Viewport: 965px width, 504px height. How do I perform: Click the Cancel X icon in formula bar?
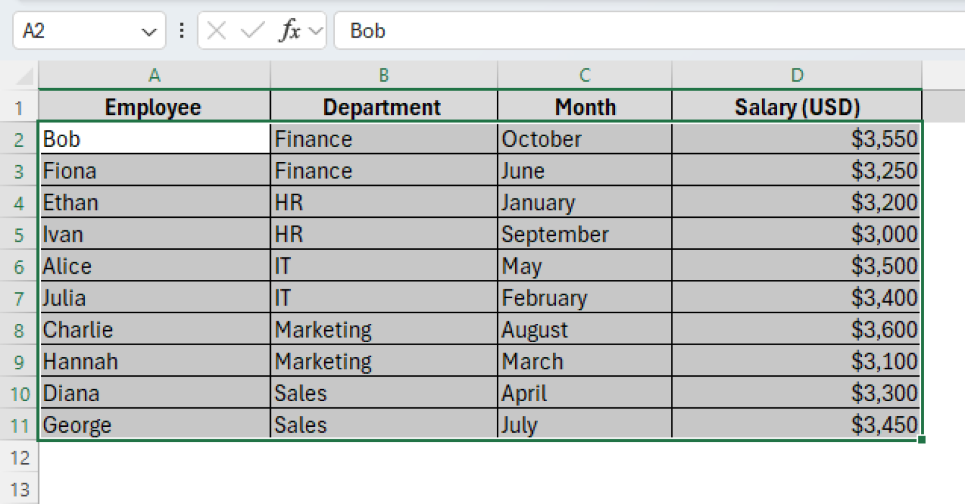coord(215,30)
